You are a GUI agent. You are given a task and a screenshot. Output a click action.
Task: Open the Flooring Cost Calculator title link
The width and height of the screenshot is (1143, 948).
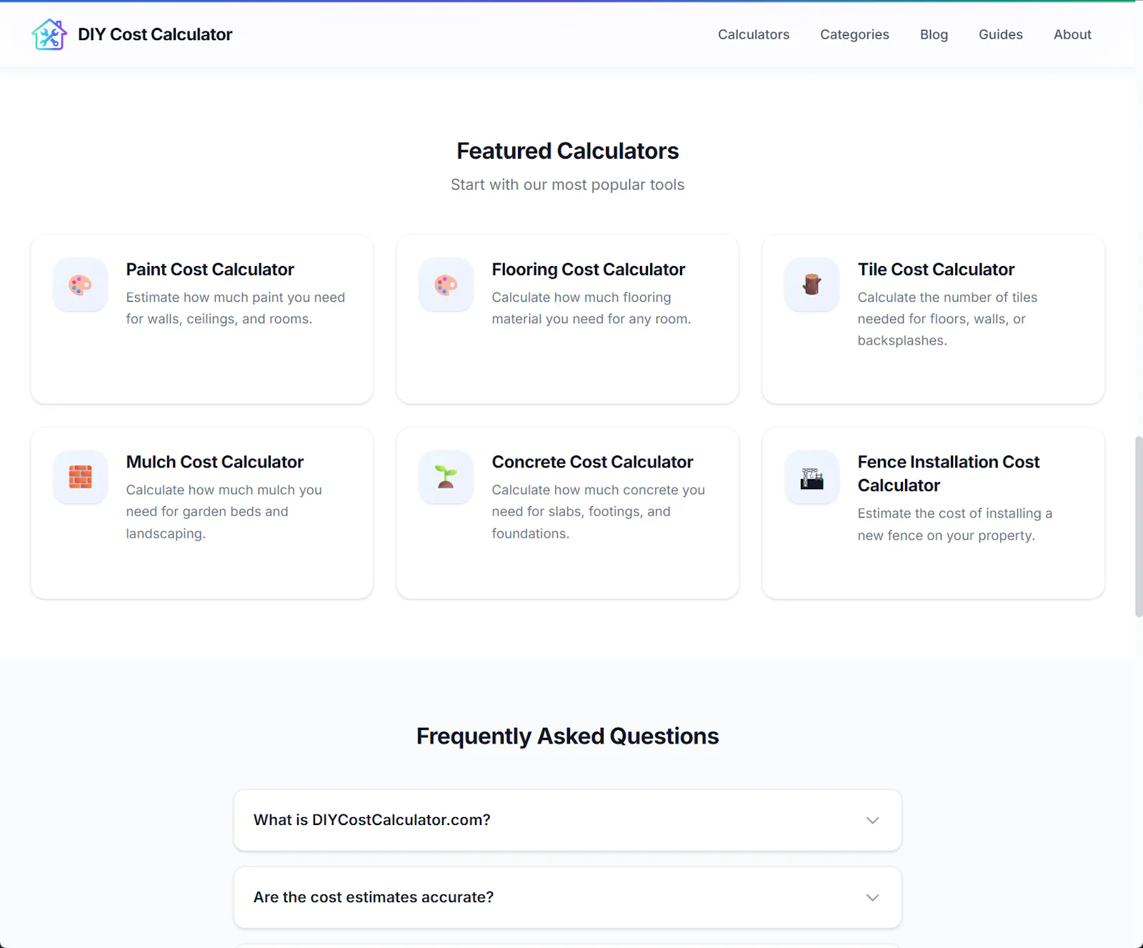pos(588,270)
